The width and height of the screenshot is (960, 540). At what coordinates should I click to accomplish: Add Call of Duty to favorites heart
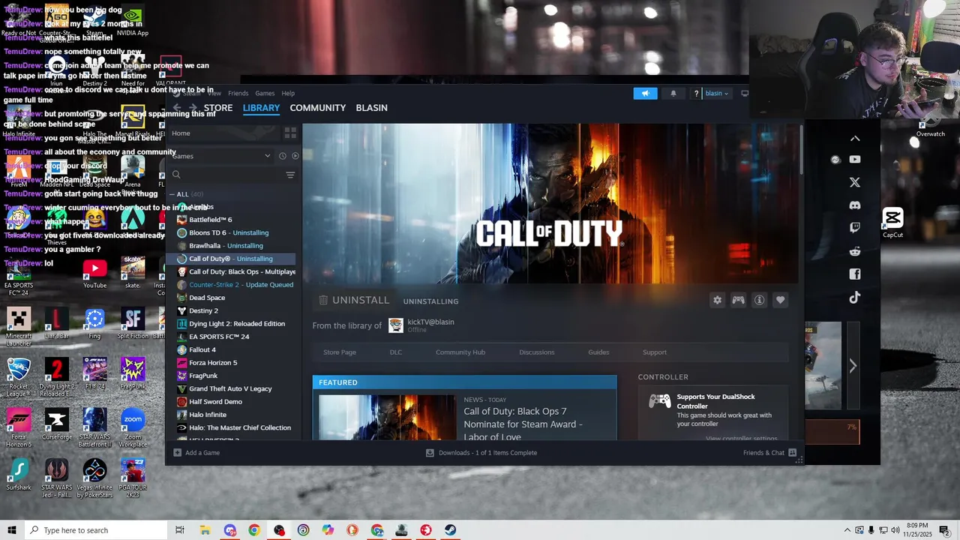(x=780, y=300)
